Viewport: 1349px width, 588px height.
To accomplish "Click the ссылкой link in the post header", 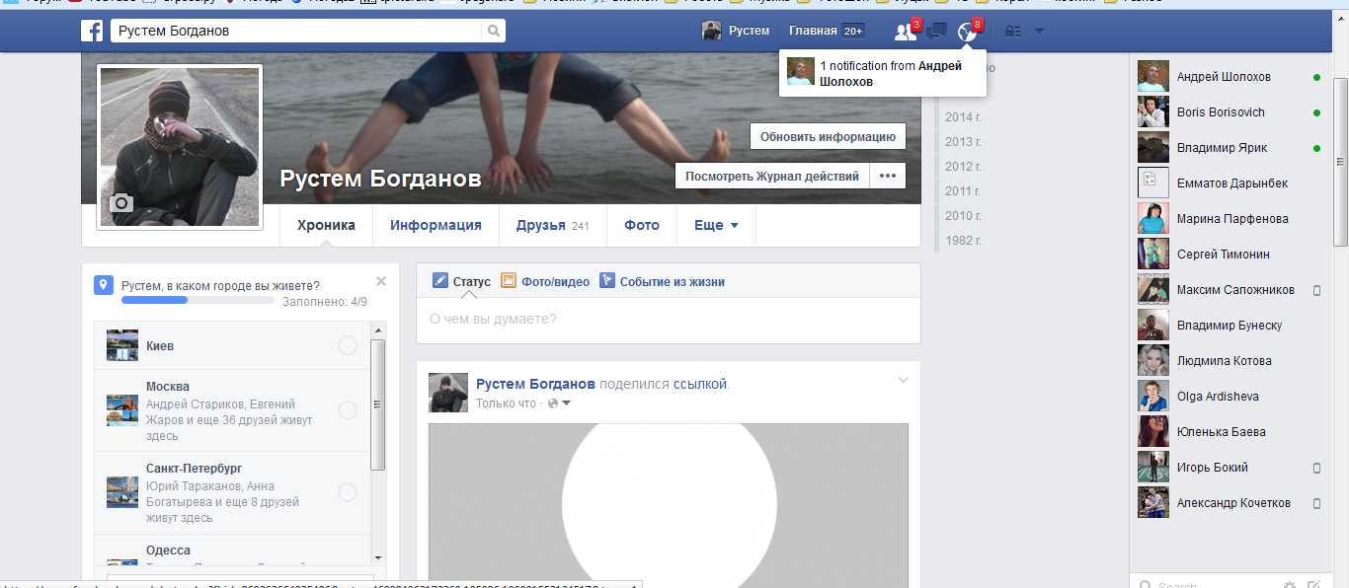I will click(x=700, y=384).
